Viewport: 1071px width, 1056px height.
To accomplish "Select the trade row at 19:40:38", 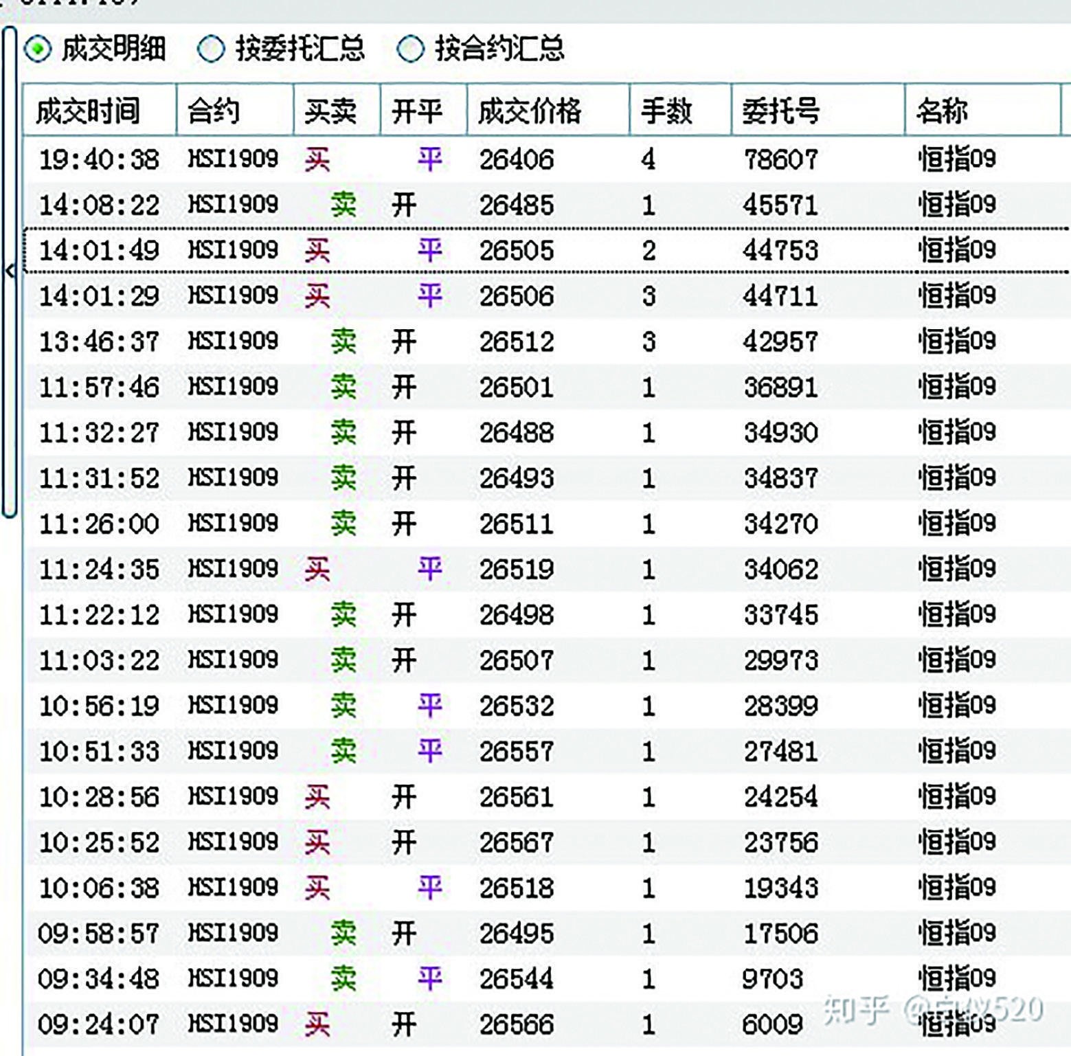I will [x=481, y=160].
